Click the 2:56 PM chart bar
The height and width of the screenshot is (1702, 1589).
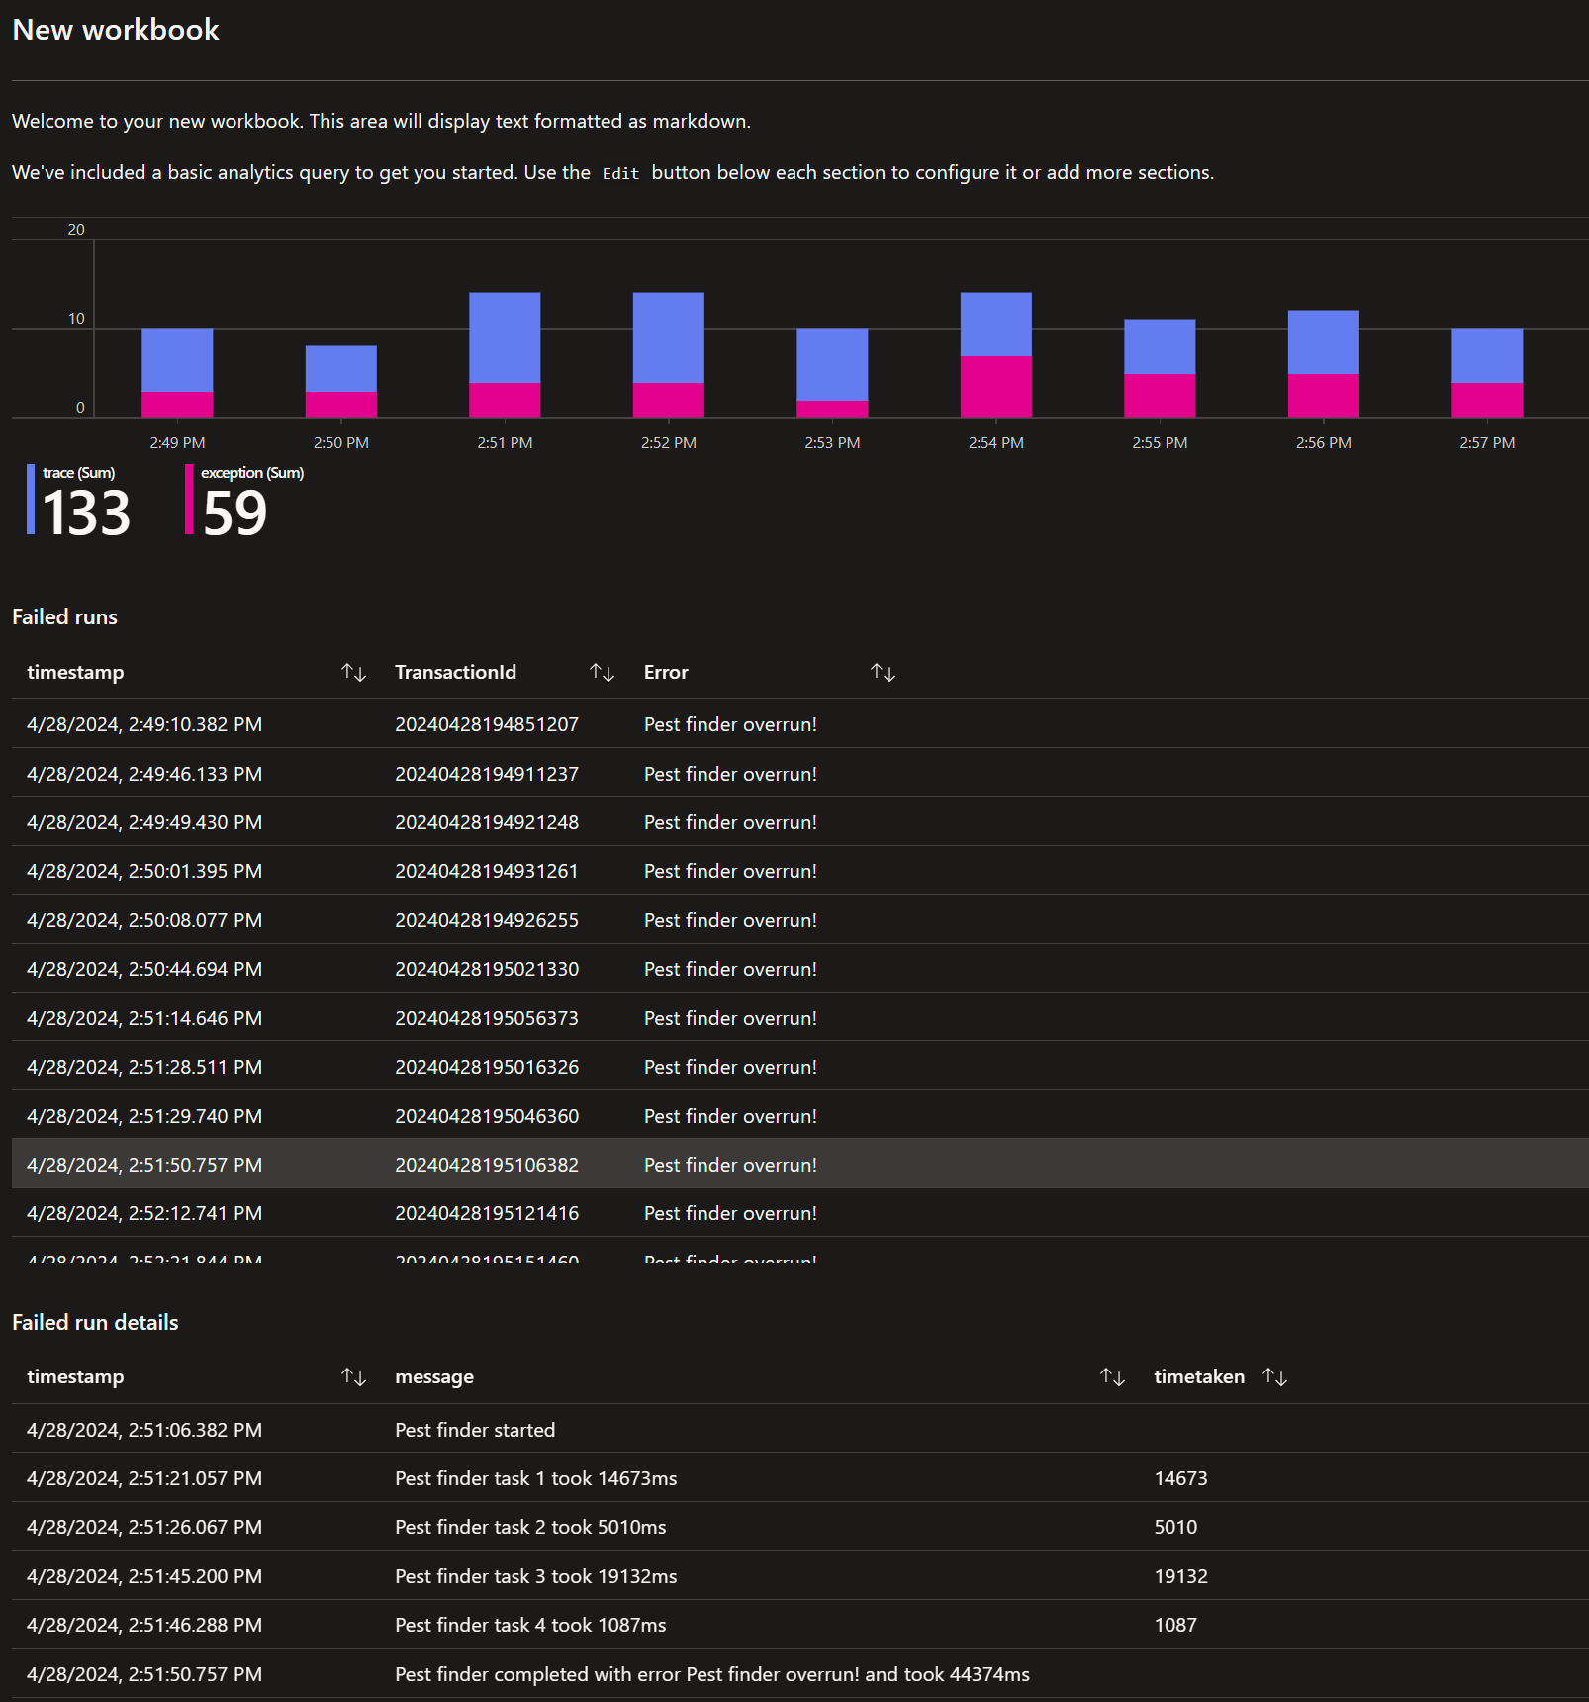point(1324,363)
